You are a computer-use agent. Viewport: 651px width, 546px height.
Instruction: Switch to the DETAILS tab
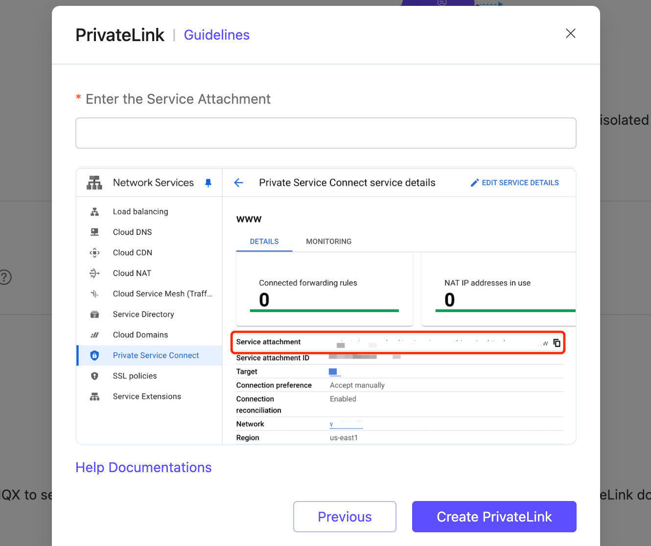tap(264, 241)
